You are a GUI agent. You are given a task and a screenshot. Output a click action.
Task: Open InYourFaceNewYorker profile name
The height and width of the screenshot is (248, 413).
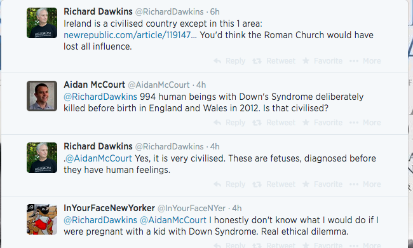pyautogui.click(x=109, y=208)
